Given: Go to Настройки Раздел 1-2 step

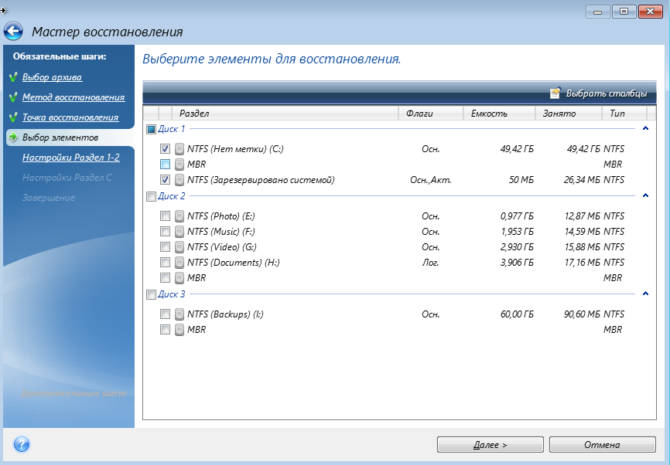Looking at the screenshot, I should coord(70,158).
